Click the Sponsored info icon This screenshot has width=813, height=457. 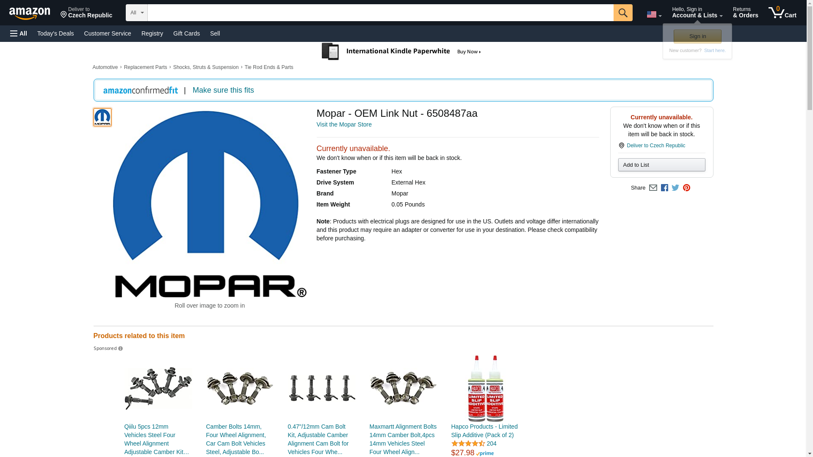click(x=121, y=349)
